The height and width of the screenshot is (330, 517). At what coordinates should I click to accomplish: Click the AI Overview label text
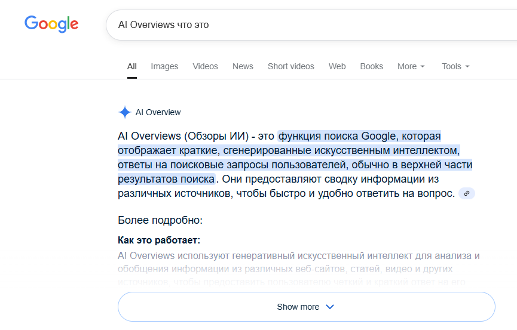click(x=158, y=112)
